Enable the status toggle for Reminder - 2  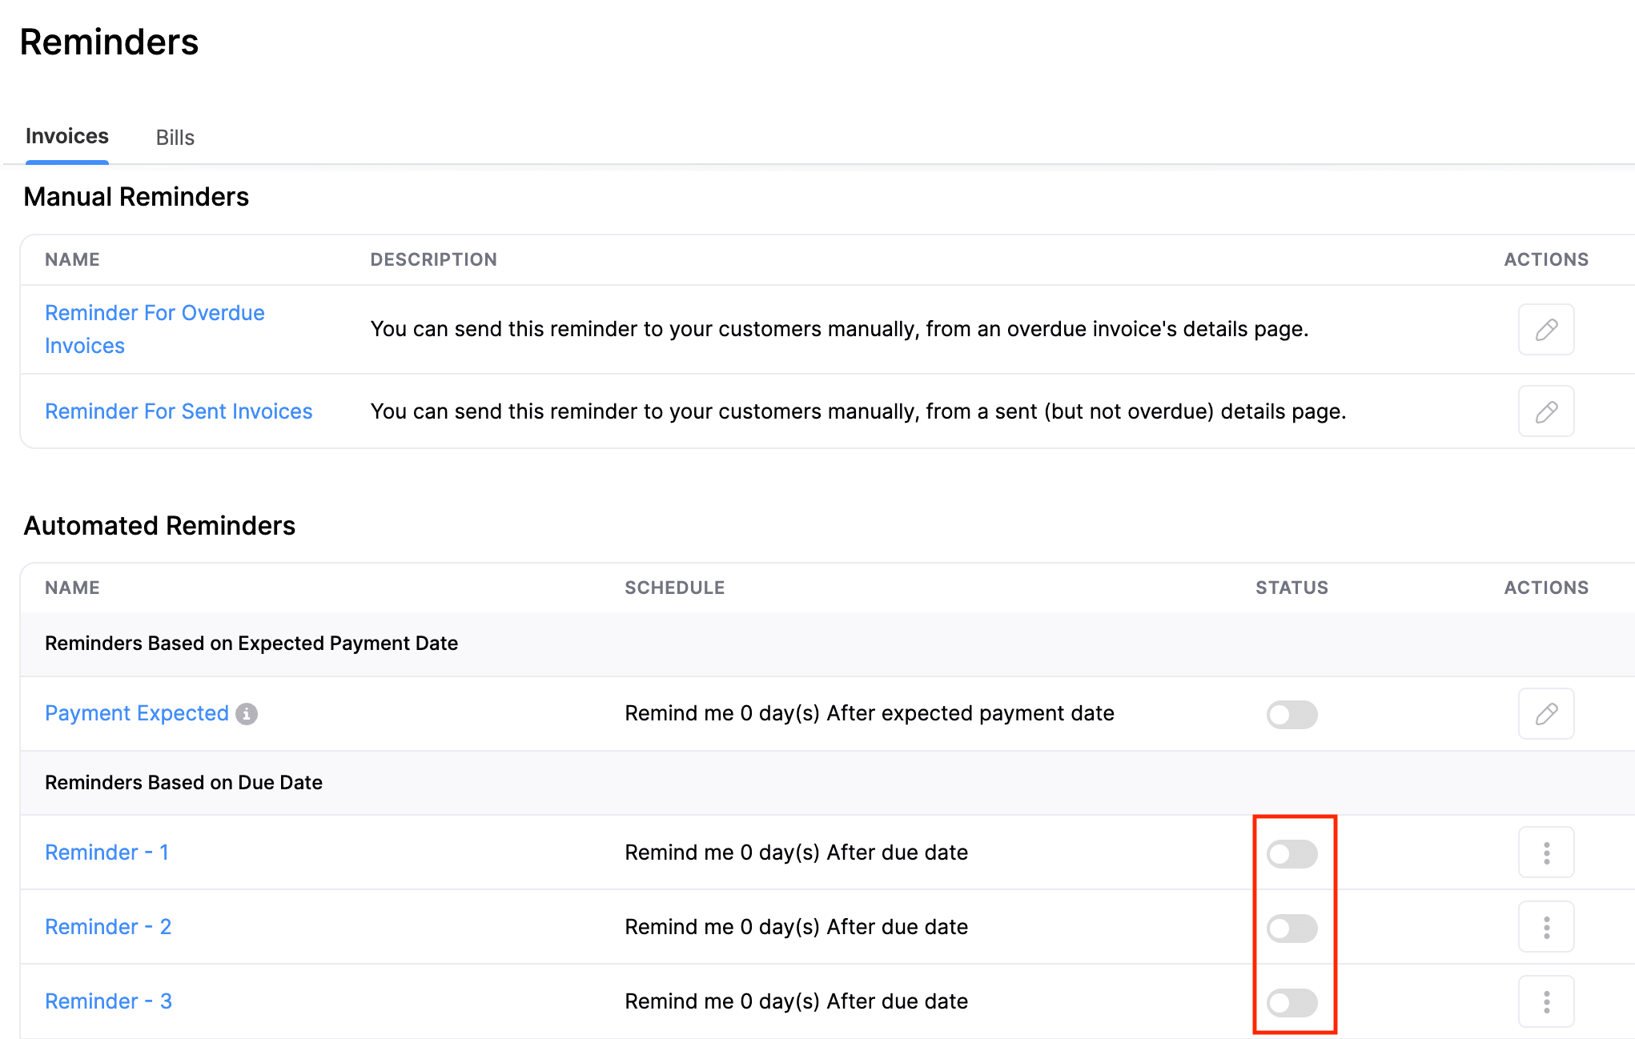[x=1292, y=928]
